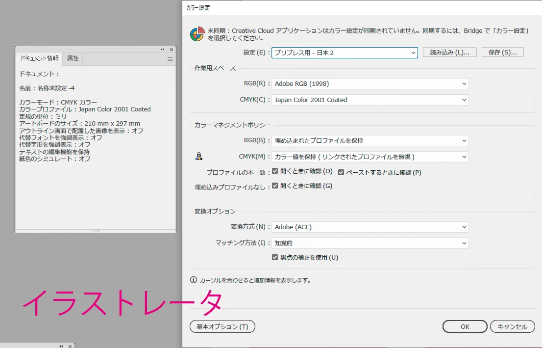Click the text テキストの編集機能を保持
Viewport: 542px width, 348px height.
tap(54, 152)
